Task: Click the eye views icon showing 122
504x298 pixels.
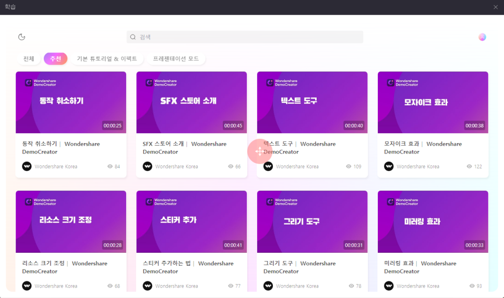Action: [469, 166]
